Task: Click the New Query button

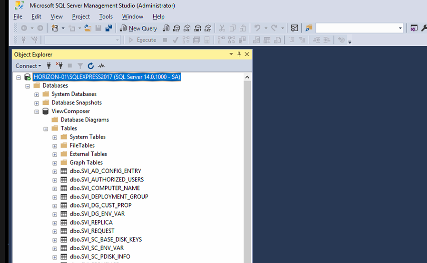Action: click(139, 28)
